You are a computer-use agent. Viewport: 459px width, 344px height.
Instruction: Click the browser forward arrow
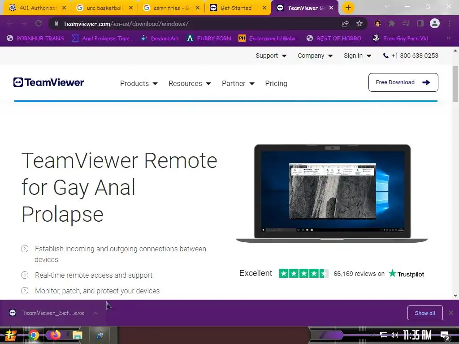point(24,24)
